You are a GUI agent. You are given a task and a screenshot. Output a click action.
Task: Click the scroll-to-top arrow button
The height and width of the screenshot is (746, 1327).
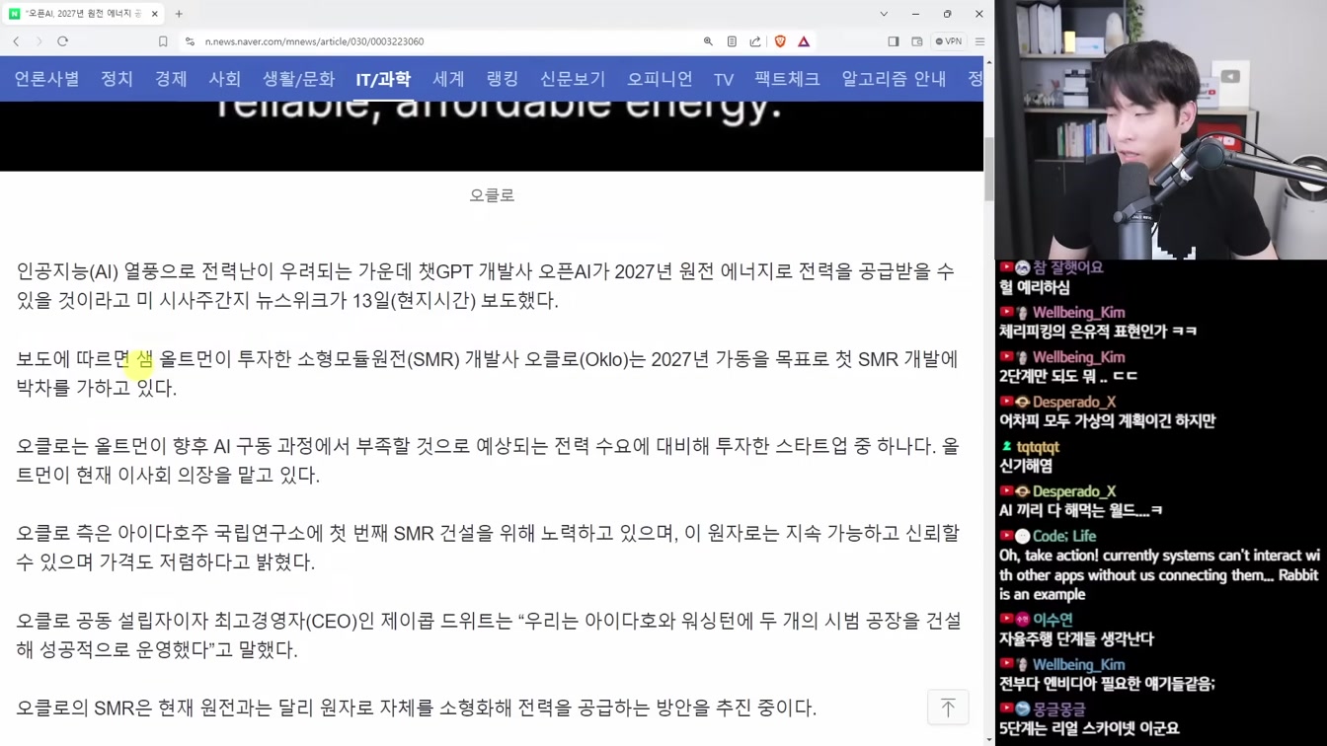coord(948,708)
